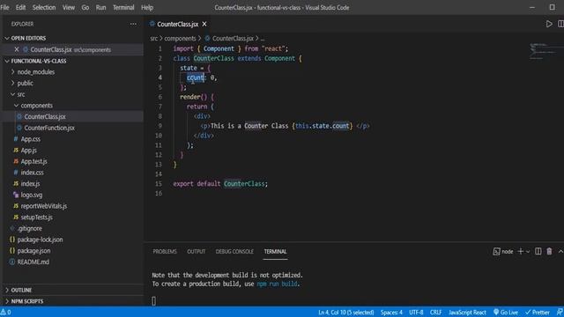
Task: Open the Edit menu
Action: pos(20,8)
